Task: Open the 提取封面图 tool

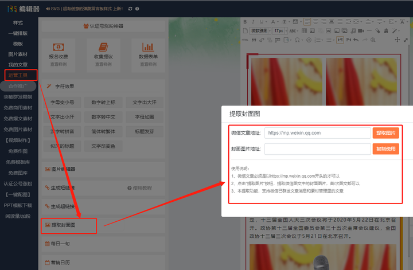Action: 63,225
